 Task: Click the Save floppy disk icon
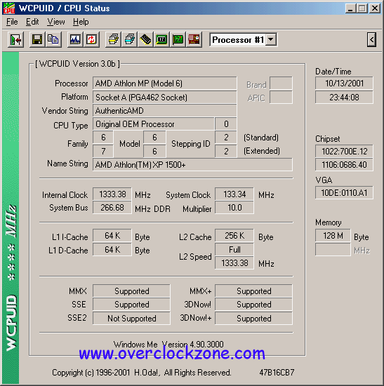click(37, 39)
